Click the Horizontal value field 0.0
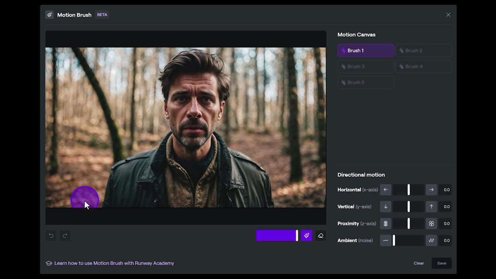This screenshot has width=496, height=279. click(x=446, y=190)
